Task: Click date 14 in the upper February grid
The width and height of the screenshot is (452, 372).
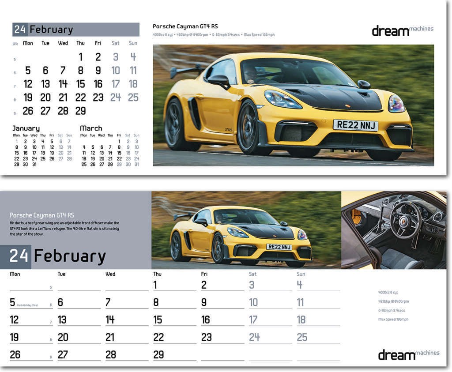Action: (x=63, y=84)
